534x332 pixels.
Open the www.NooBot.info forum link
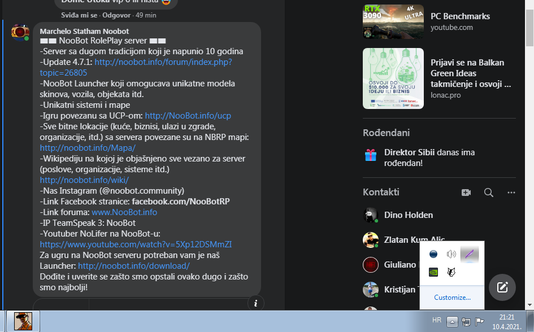(124, 212)
